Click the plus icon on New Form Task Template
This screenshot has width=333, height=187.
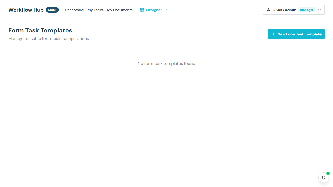click(273, 34)
